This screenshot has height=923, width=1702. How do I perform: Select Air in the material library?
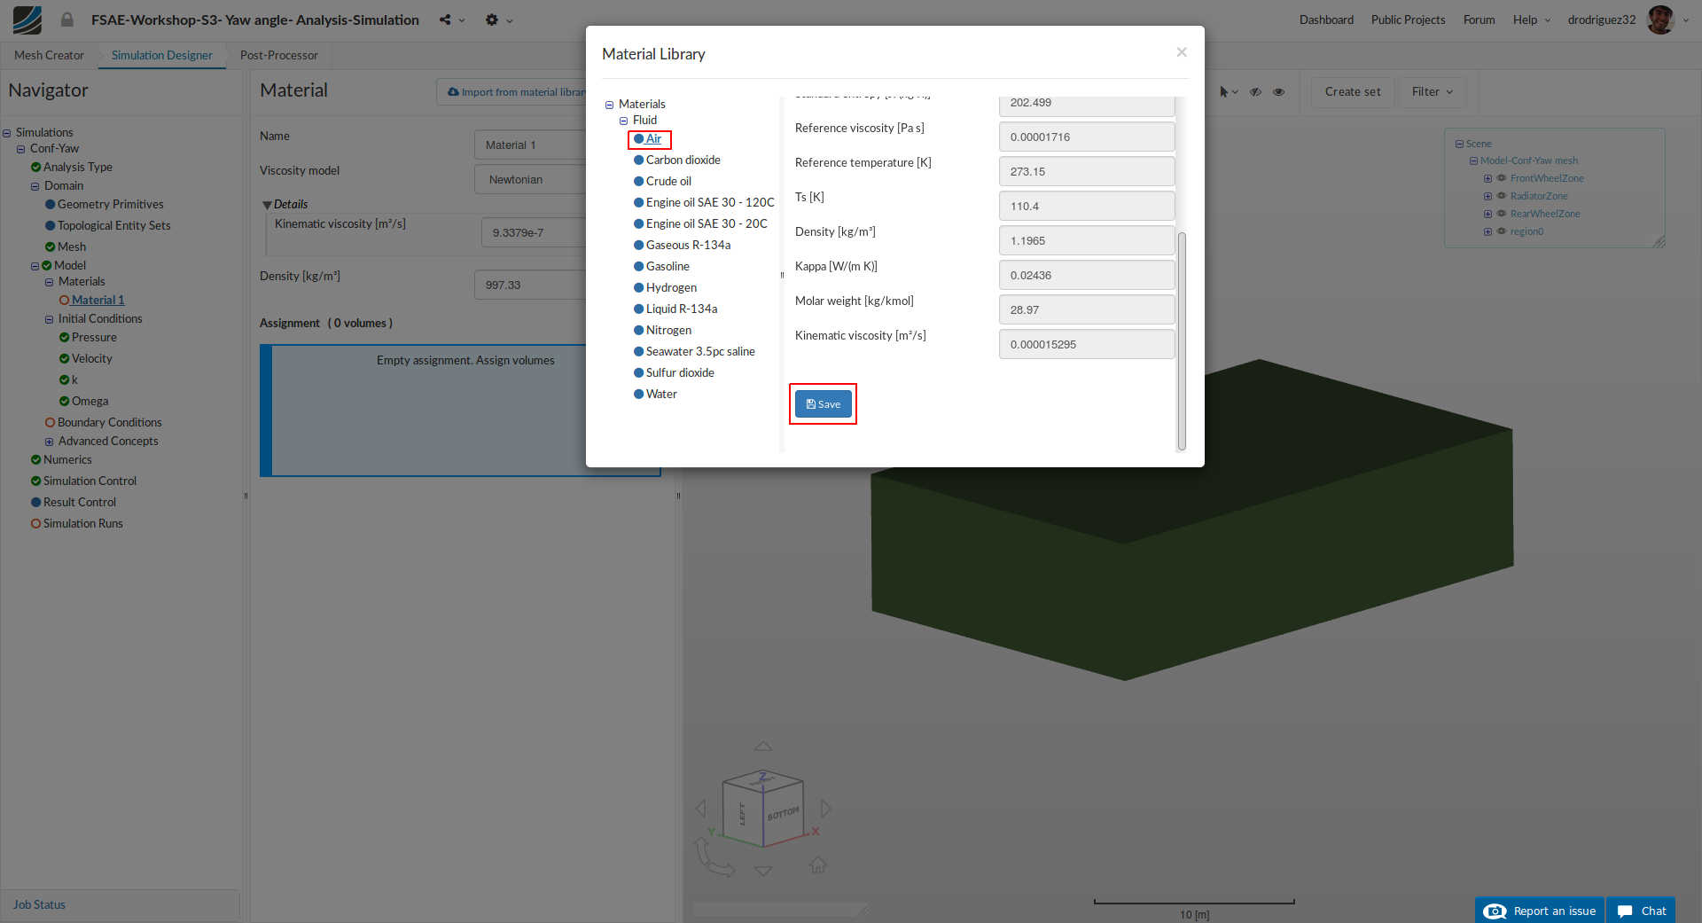tap(649, 139)
